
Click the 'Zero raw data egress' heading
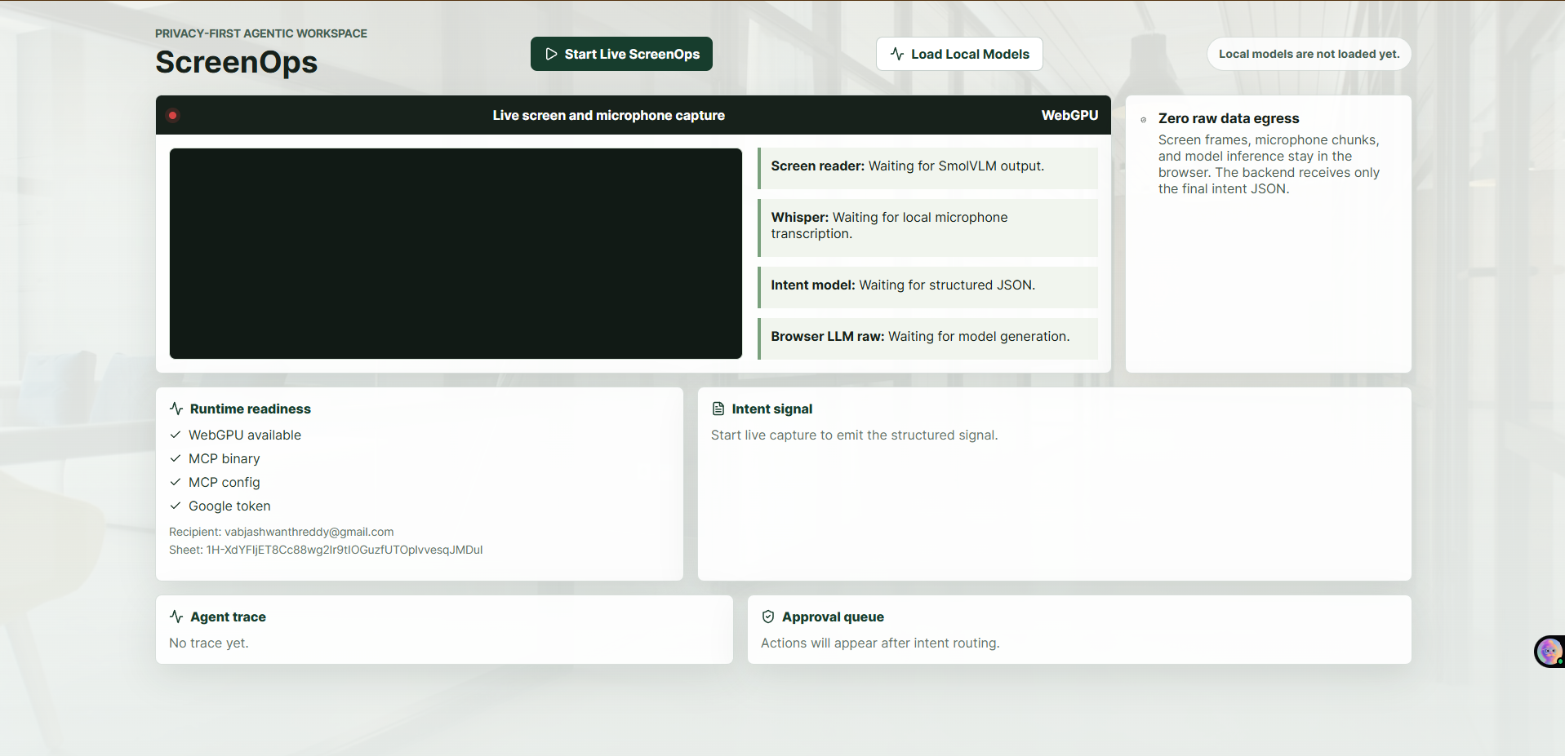coord(1229,118)
